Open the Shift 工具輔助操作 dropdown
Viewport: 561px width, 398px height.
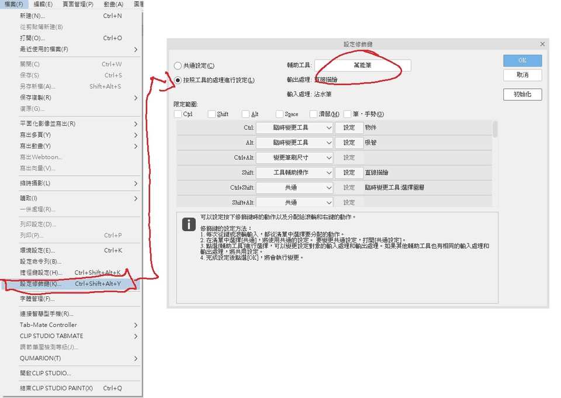(x=295, y=173)
